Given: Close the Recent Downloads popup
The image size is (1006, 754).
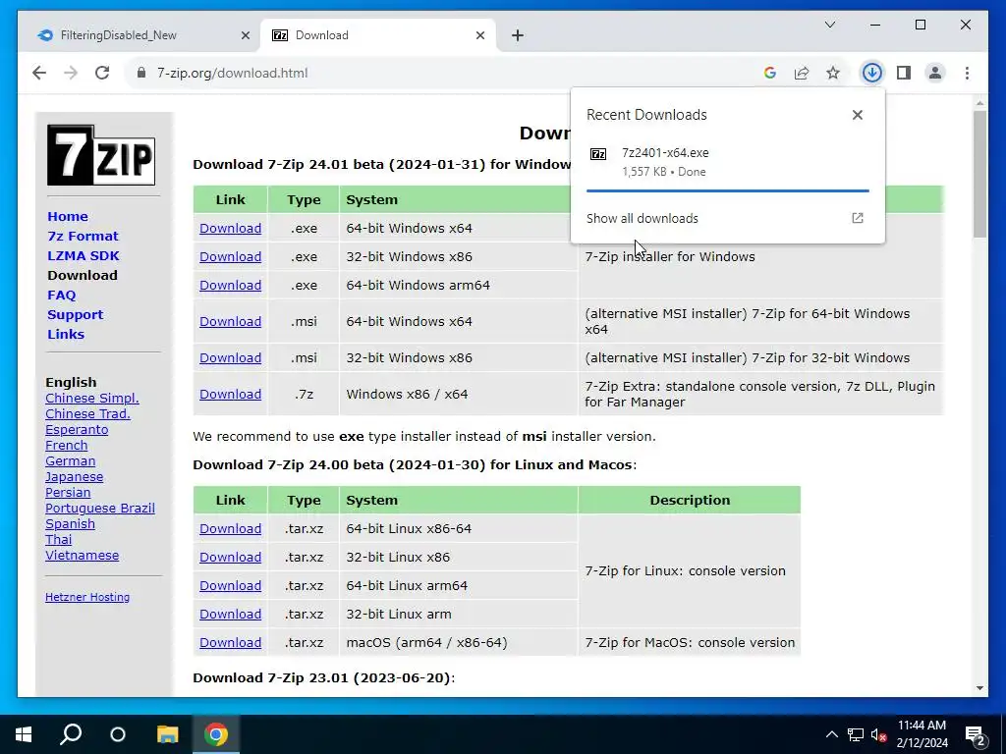Looking at the screenshot, I should tap(857, 115).
